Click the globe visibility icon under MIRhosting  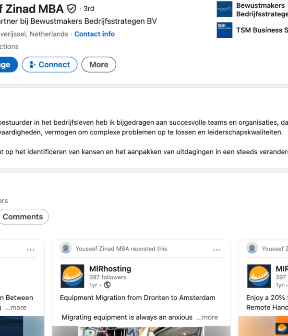pos(107,285)
